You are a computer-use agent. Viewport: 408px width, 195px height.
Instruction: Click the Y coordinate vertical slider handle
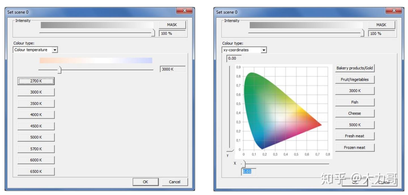point(230,150)
